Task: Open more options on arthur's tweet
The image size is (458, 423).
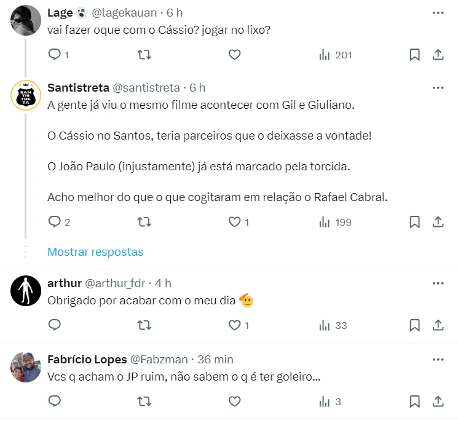Action: (x=438, y=283)
